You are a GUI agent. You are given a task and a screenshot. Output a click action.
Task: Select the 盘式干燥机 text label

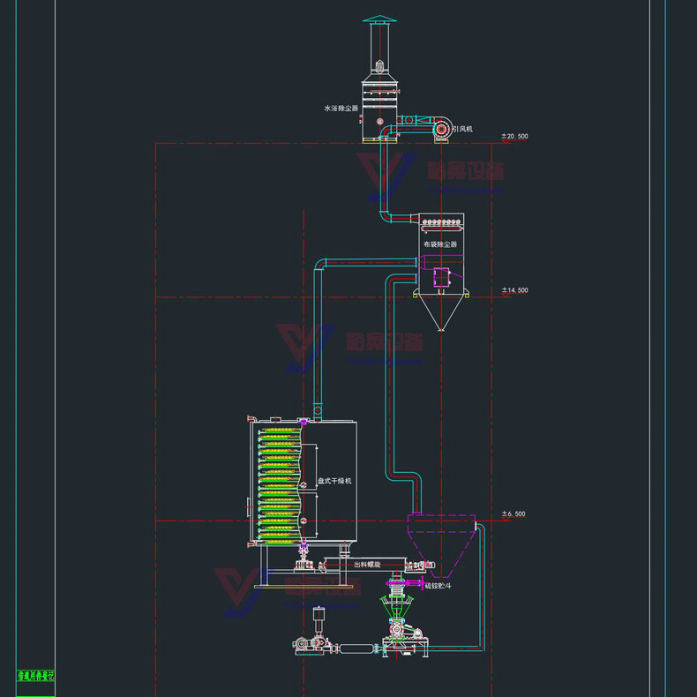coord(335,481)
